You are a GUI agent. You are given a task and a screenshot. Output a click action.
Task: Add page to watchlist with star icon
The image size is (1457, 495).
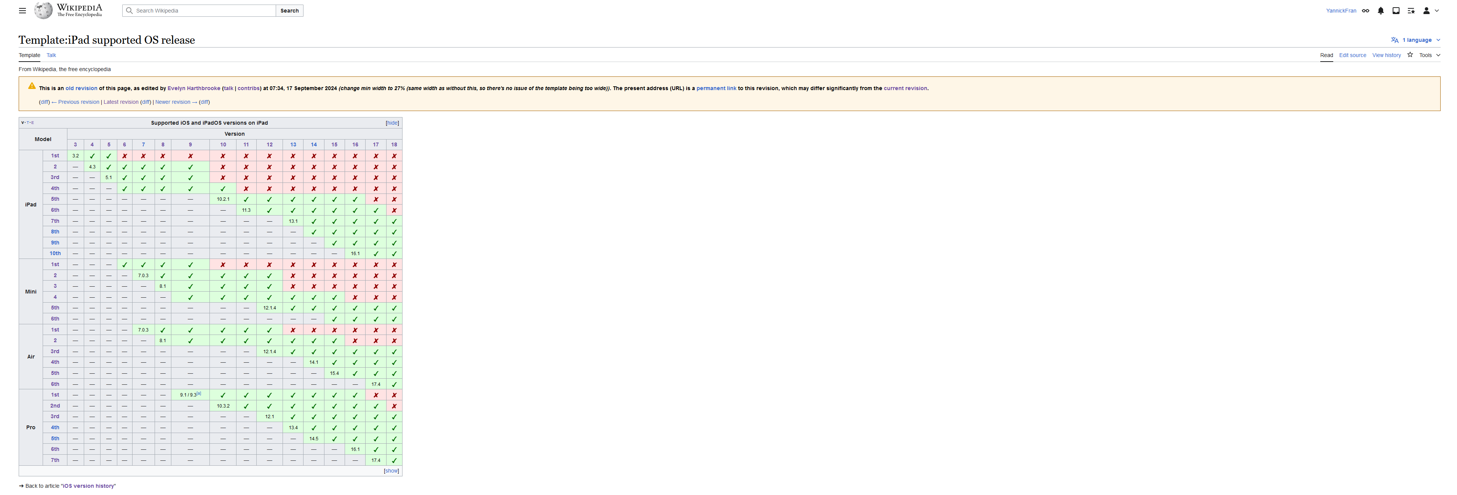coord(1410,55)
